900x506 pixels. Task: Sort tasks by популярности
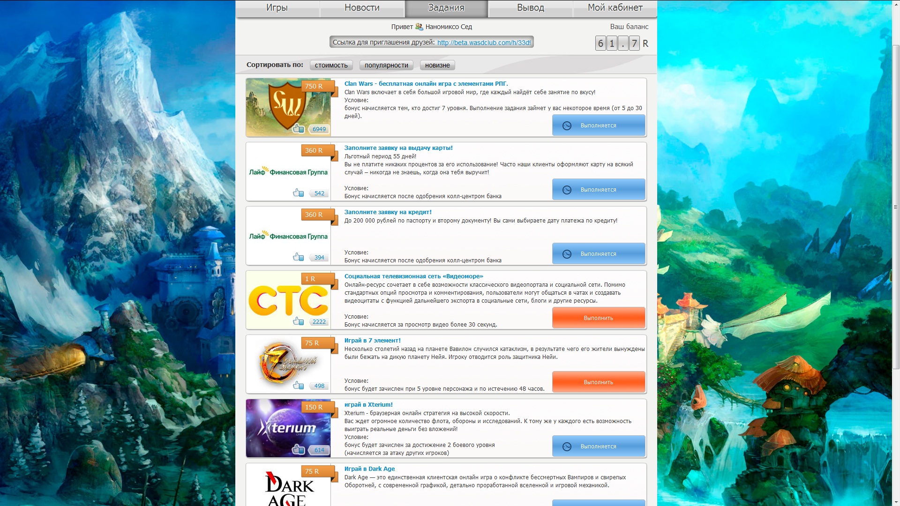386,65
